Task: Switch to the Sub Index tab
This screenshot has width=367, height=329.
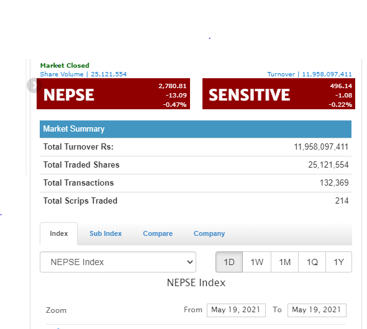Action: [x=106, y=233]
